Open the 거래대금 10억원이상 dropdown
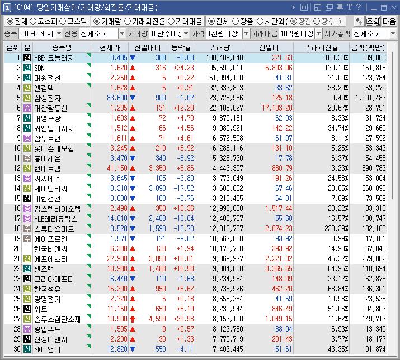Screen dimensions: 400x360 tap(318, 33)
